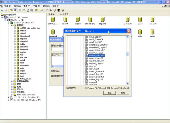Select the pubs database icon in right pane
Screen dimensions: 170x123
(x=140, y=32)
